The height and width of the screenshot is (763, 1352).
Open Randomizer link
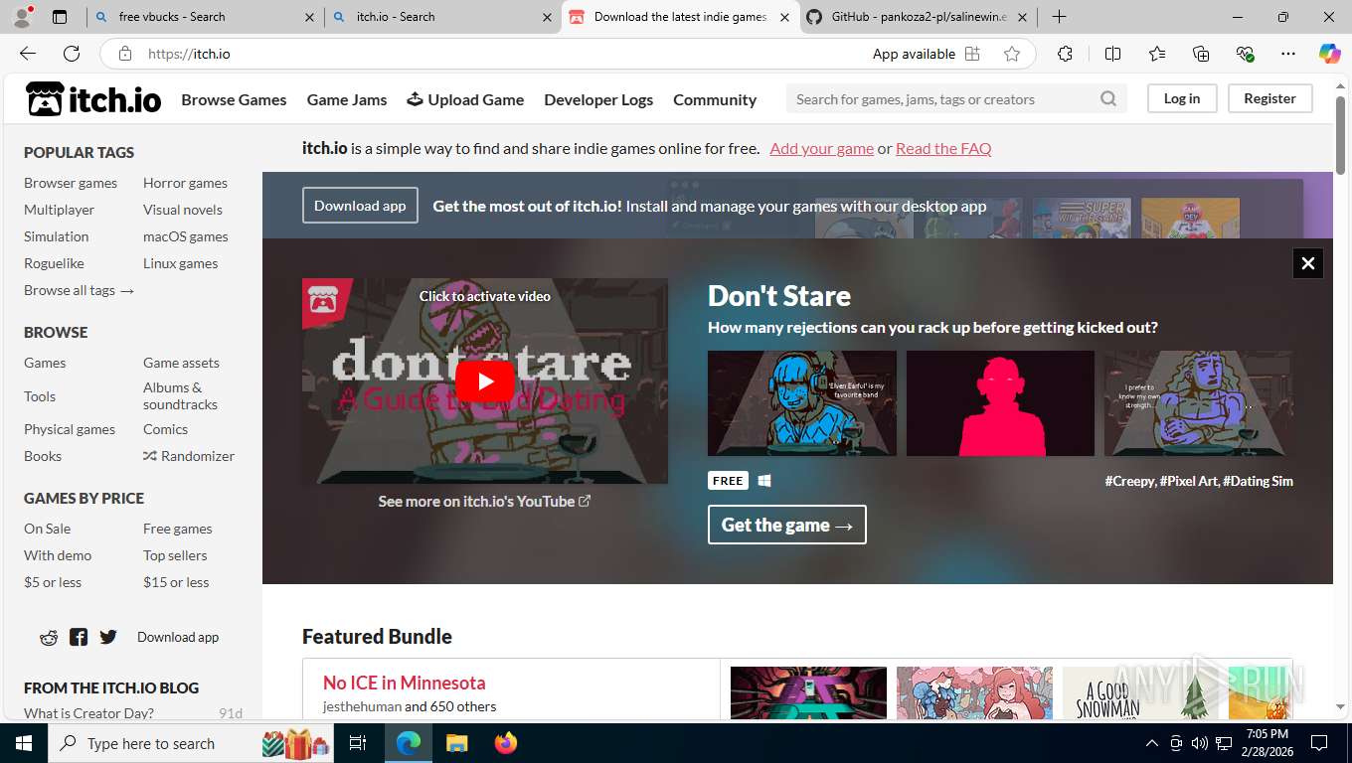(x=189, y=456)
